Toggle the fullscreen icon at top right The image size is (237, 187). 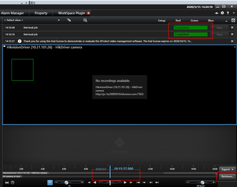tap(233, 20)
